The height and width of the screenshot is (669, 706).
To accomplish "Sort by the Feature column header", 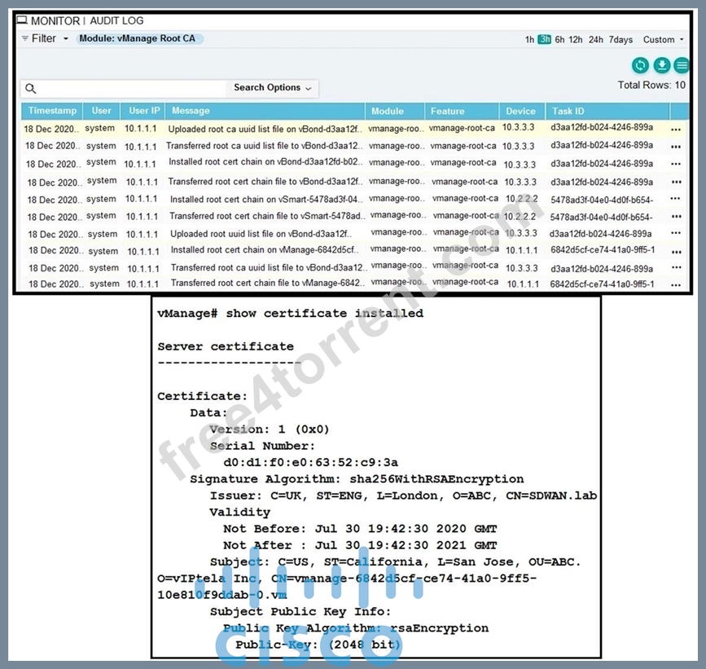I will tap(462, 111).
